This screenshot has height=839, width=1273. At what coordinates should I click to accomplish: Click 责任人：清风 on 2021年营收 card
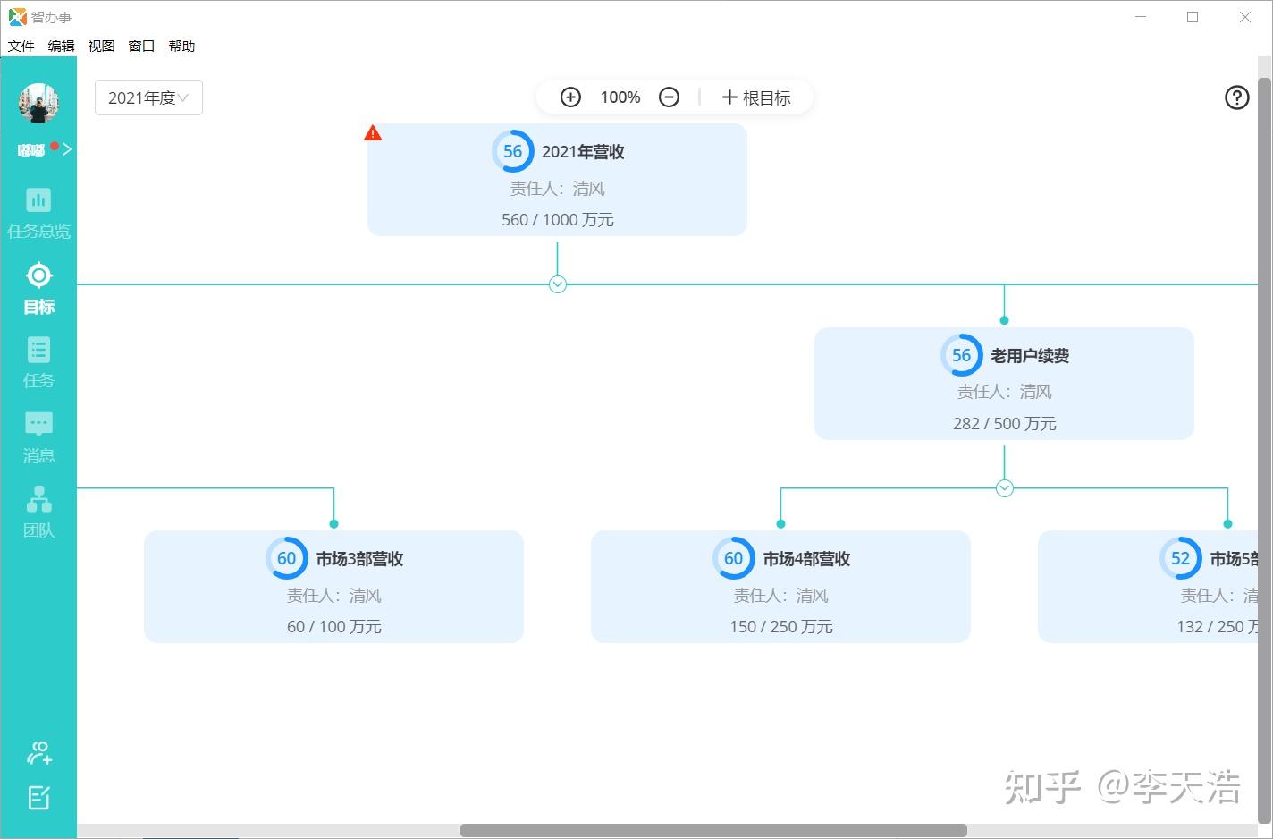click(557, 189)
